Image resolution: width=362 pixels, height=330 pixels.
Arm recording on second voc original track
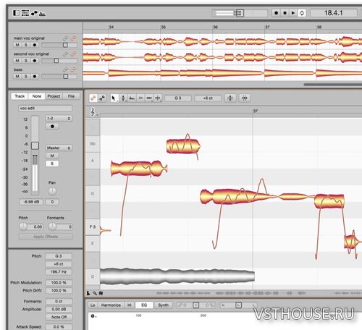click(x=35, y=61)
